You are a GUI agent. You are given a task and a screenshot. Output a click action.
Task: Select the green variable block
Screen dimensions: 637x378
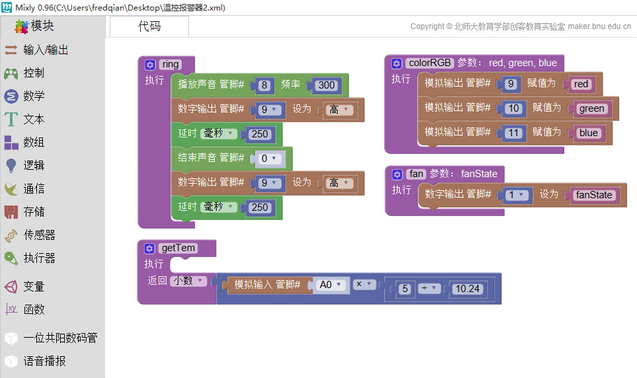(x=591, y=108)
